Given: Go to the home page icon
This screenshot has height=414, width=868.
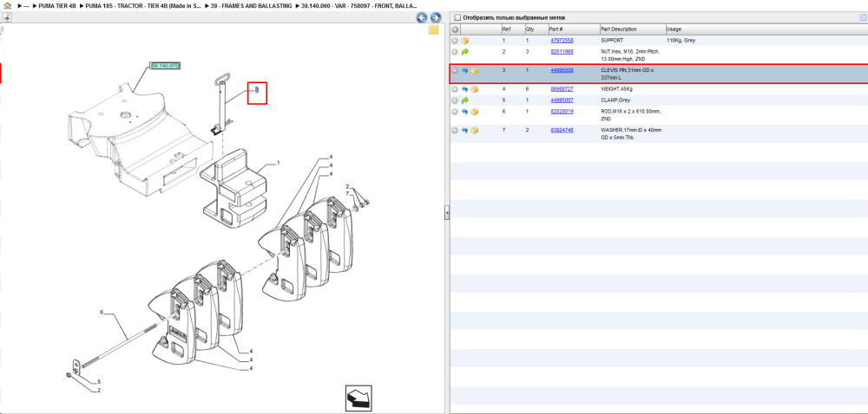Looking at the screenshot, I should click(7, 5).
